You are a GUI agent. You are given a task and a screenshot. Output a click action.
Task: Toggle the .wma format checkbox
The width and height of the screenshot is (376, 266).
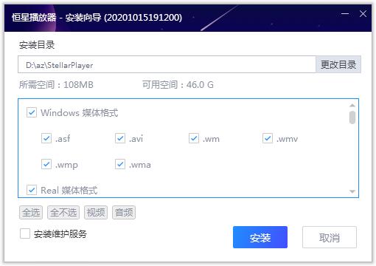[x=120, y=164]
